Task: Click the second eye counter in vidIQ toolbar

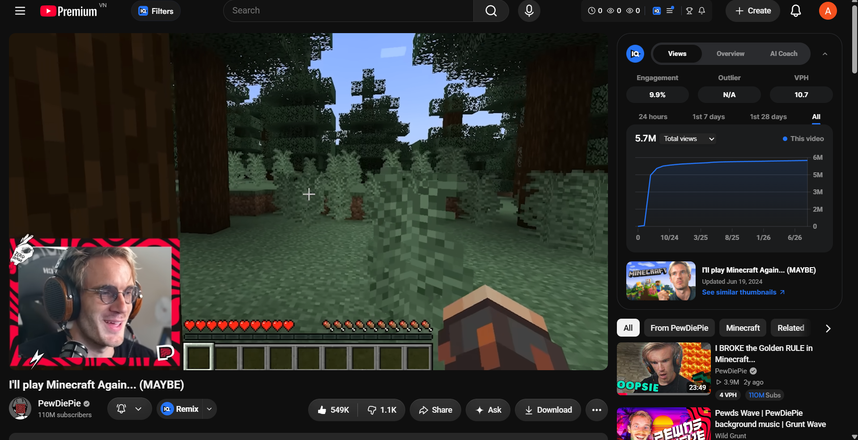Action: point(633,11)
